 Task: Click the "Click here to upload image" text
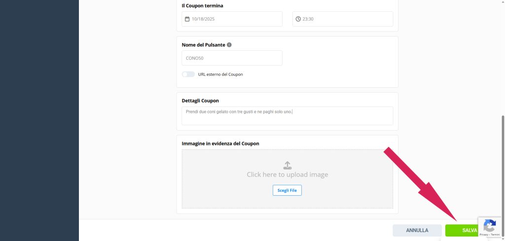click(x=287, y=174)
